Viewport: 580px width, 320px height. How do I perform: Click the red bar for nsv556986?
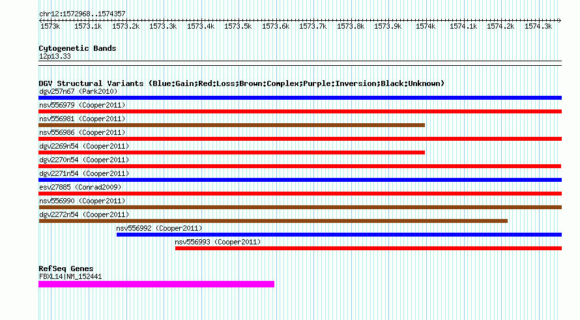click(x=300, y=139)
